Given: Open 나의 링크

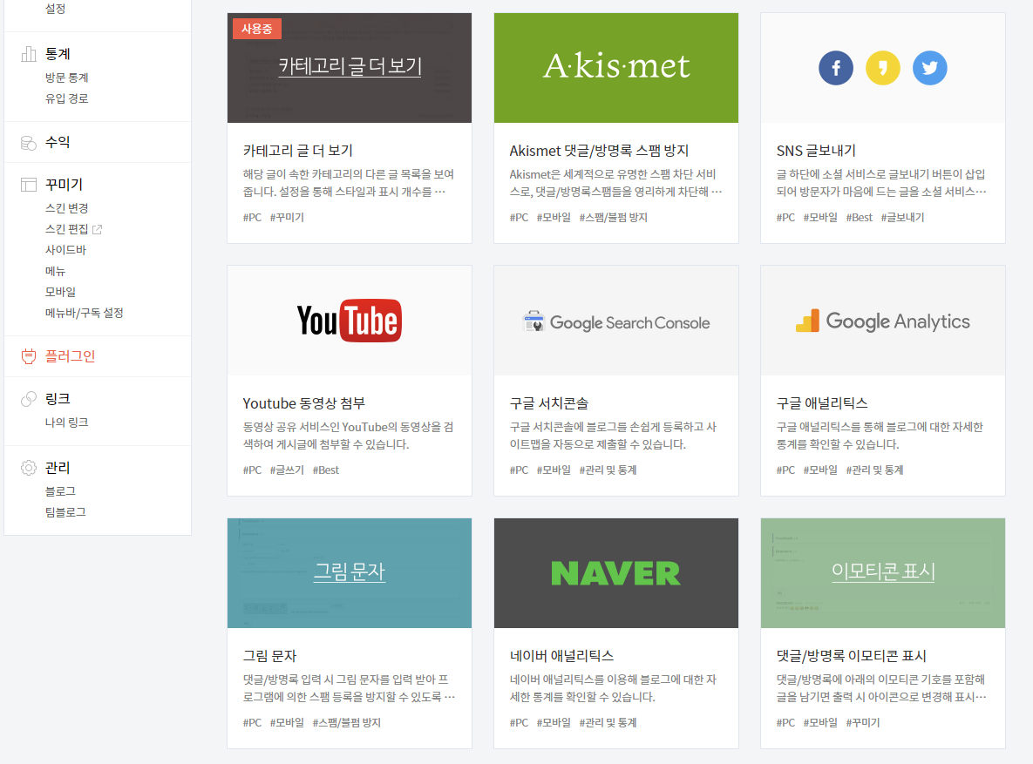Looking at the screenshot, I should pos(66,423).
